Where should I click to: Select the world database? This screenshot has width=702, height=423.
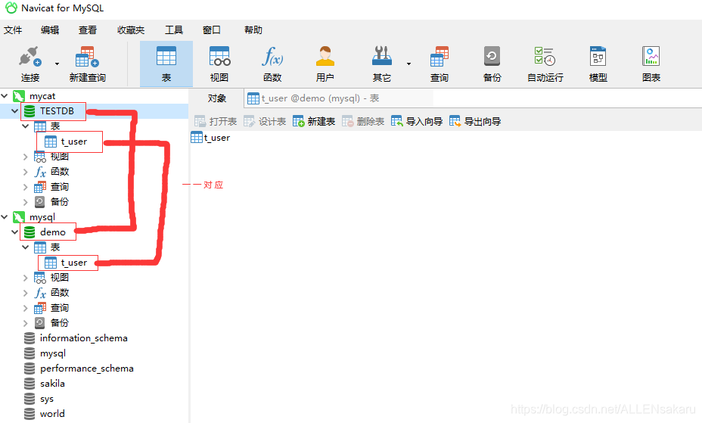point(52,414)
